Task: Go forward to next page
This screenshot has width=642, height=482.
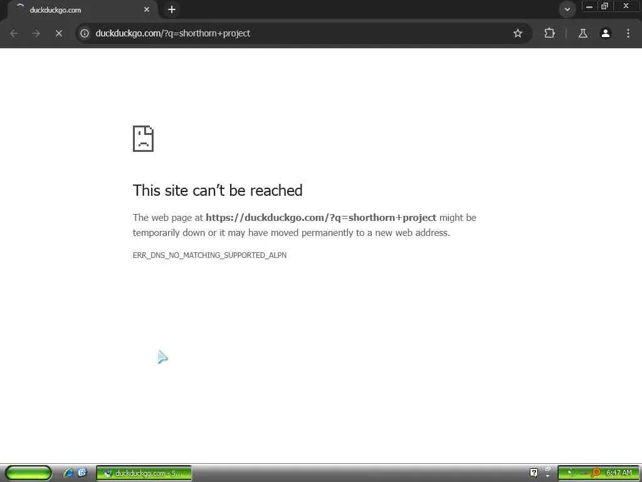Action: pos(36,34)
